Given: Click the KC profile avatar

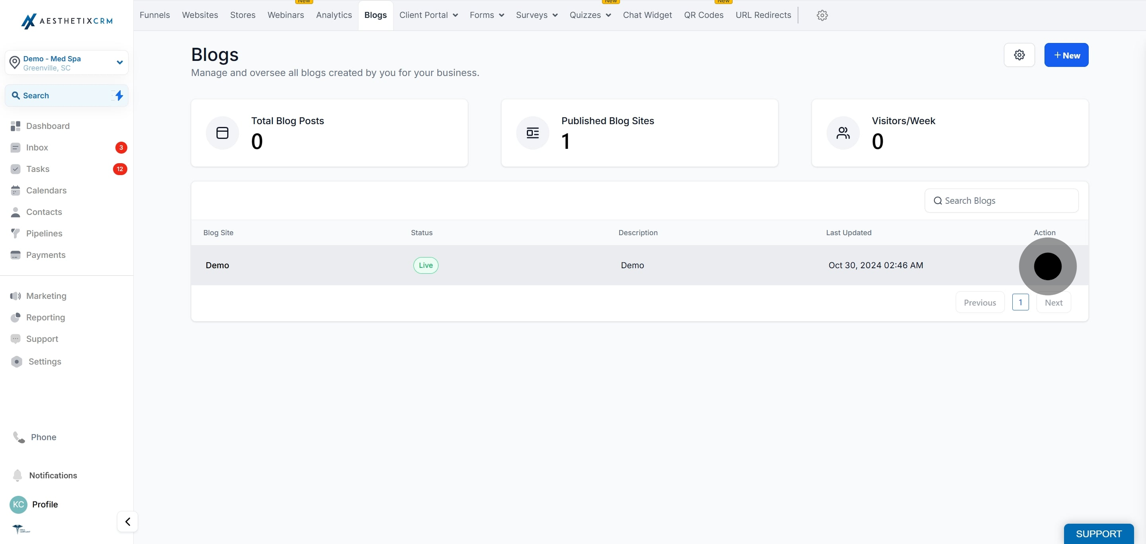Looking at the screenshot, I should pyautogui.click(x=18, y=504).
